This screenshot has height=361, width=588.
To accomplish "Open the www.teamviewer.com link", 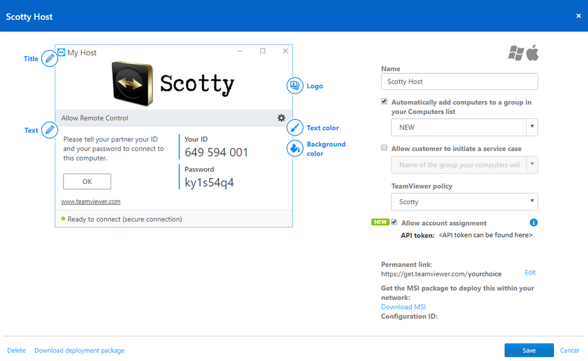I will (x=91, y=202).
